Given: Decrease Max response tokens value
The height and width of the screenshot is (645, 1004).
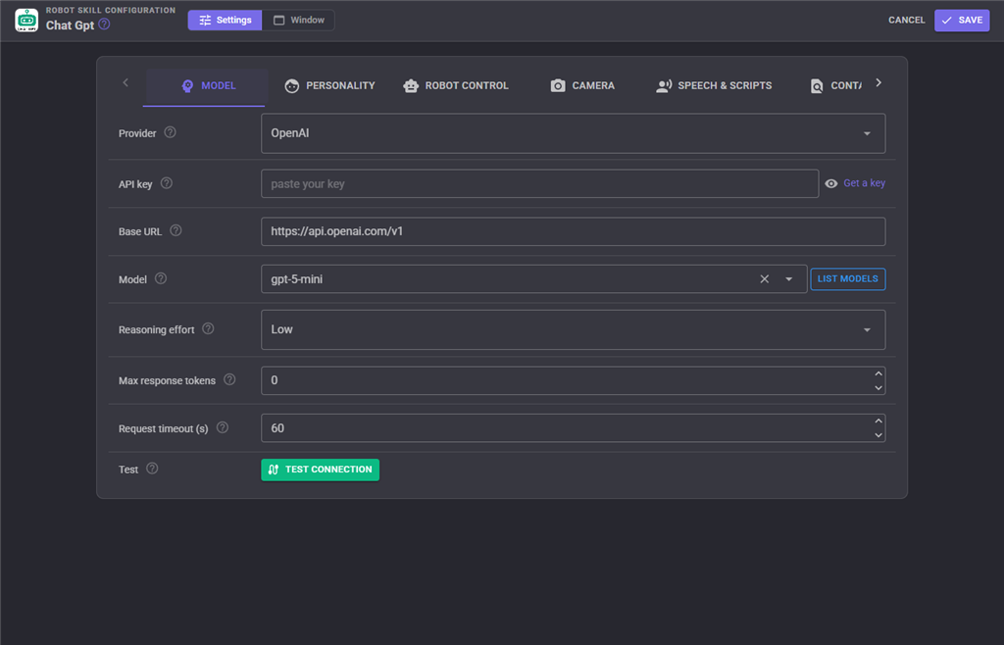Looking at the screenshot, I should 878,388.
